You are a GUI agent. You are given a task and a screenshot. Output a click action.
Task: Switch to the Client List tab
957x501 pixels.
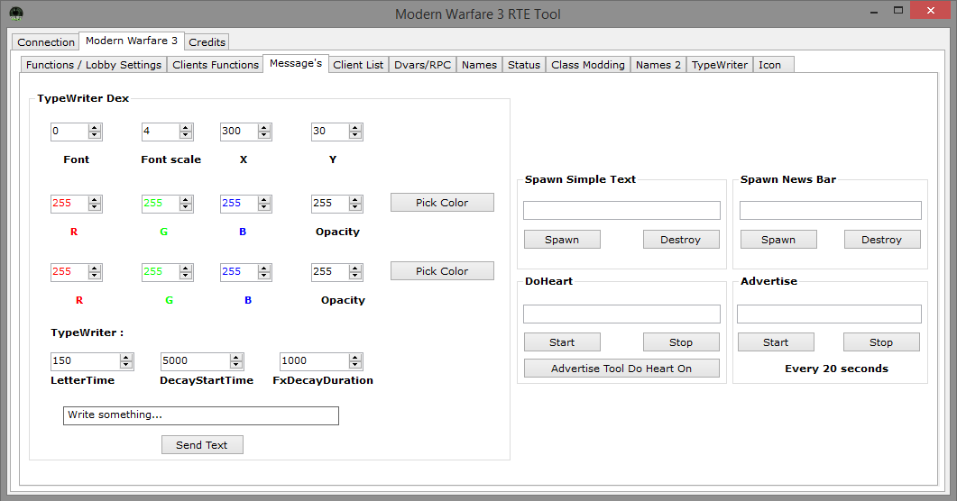click(358, 65)
